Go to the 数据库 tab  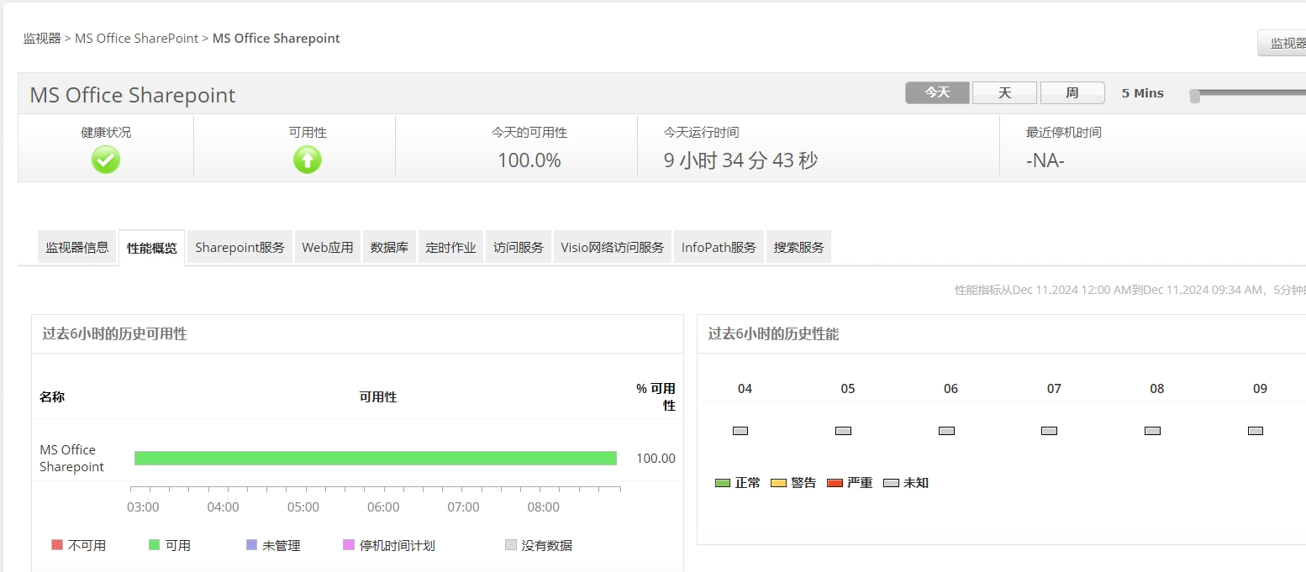(389, 248)
